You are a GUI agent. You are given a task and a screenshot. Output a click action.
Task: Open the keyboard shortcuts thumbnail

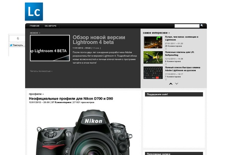point(153,73)
